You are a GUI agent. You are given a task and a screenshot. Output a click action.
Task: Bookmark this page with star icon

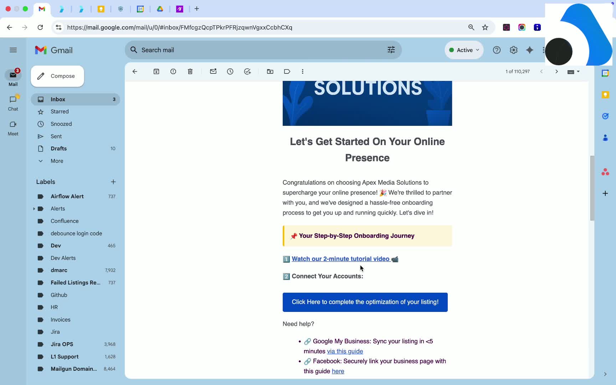tap(485, 27)
